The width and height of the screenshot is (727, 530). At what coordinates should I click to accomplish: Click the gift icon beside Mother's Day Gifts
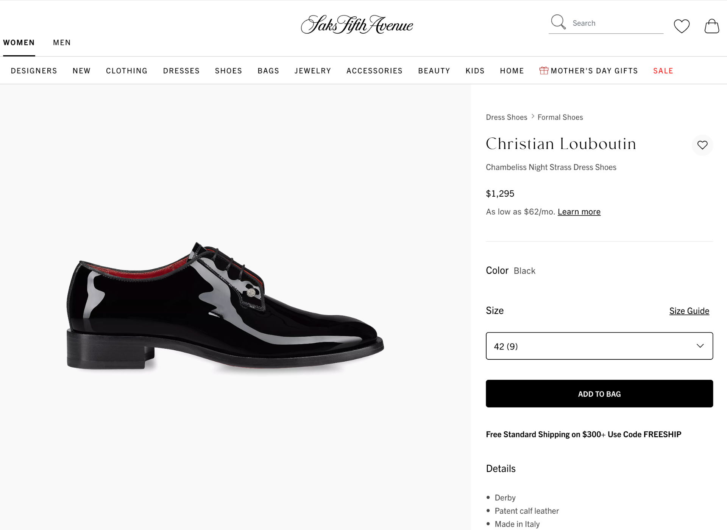543,70
